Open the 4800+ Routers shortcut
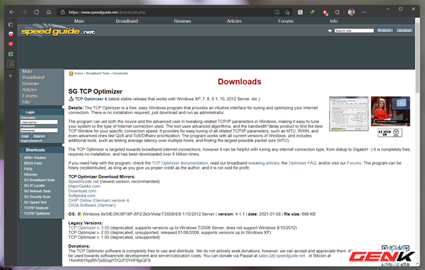Image resolution: width=425 pixels, height=270 pixels. (35, 158)
